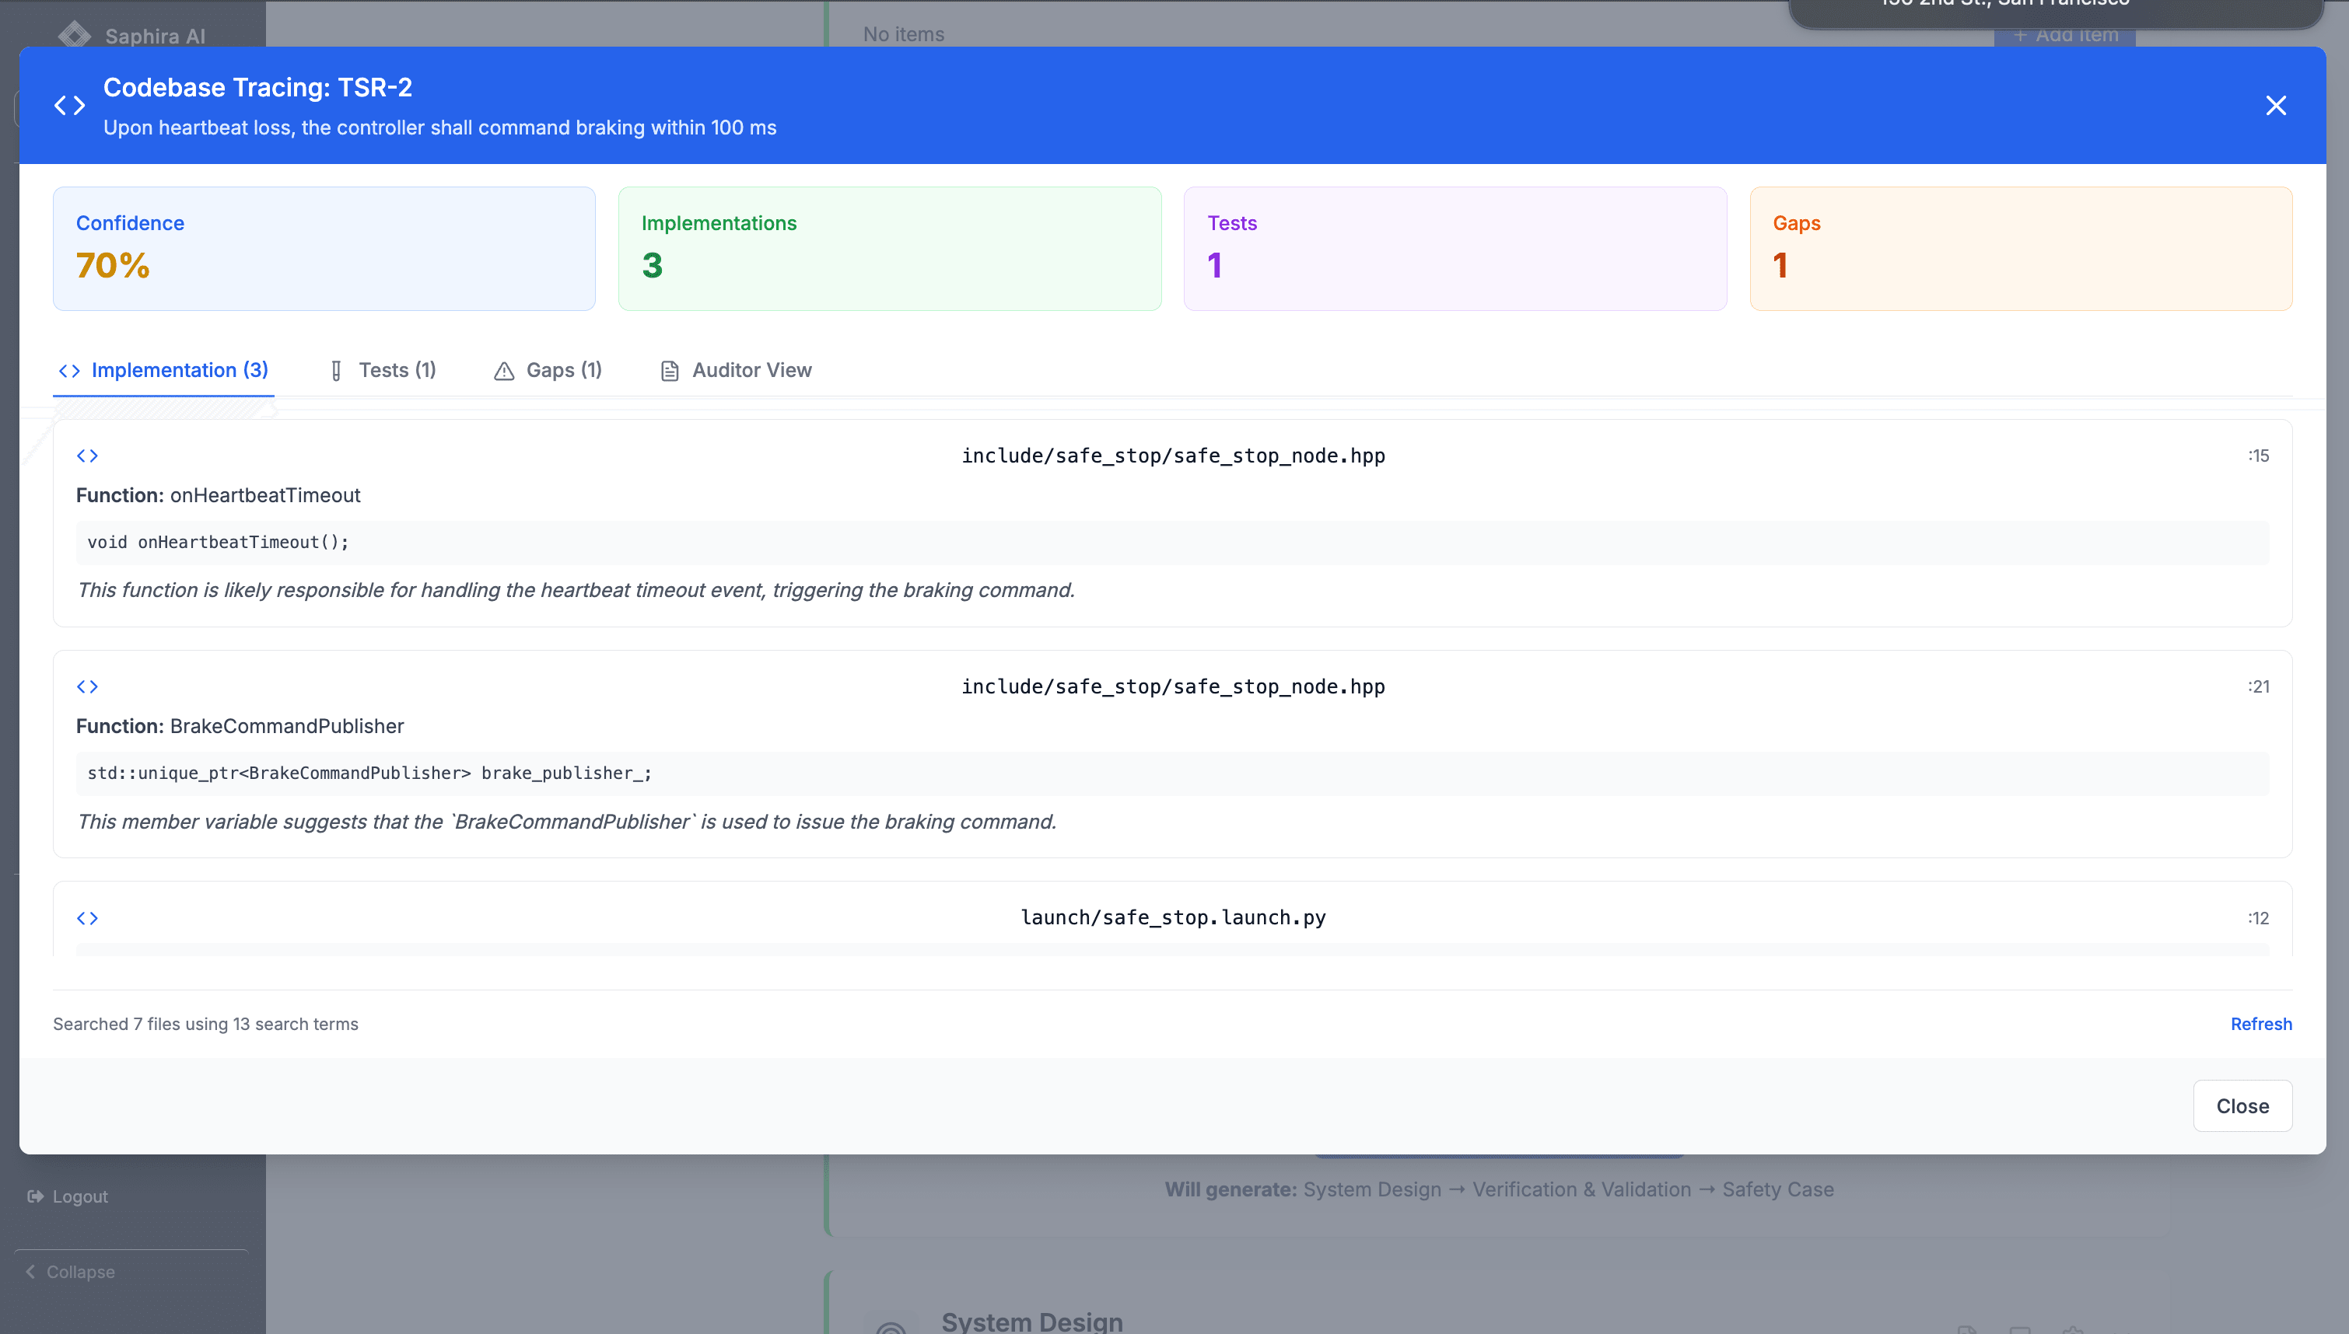Click code icon beside onHeartbeatTimeout file entry
This screenshot has width=2349, height=1334.
click(x=87, y=456)
